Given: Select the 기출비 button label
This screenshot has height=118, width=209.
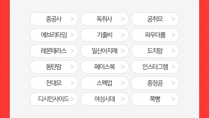Looking at the screenshot, I should [104, 35].
